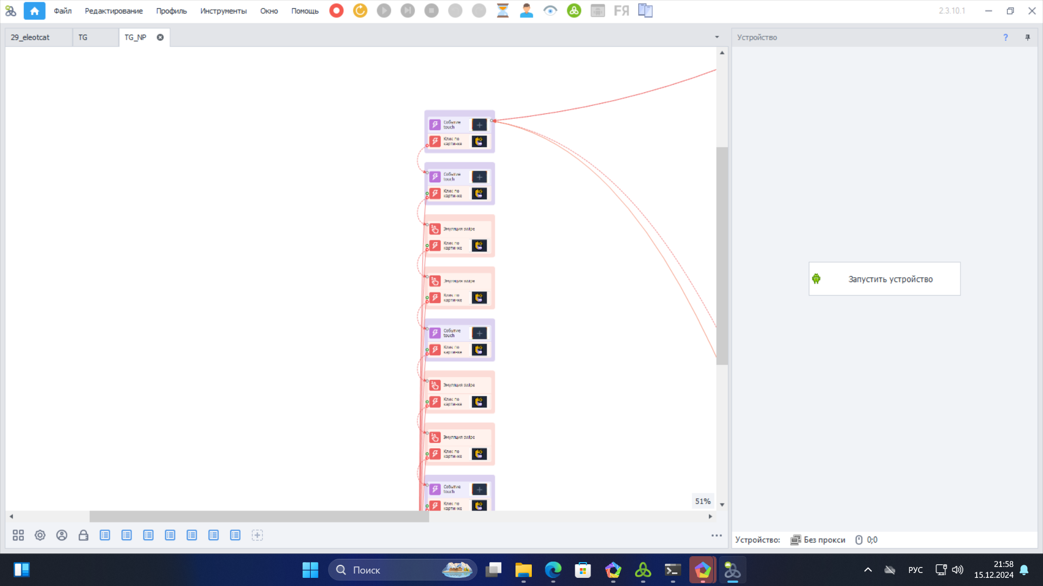
Task: Click the horizontal canvas scrollbar thumb
Action: click(259, 517)
